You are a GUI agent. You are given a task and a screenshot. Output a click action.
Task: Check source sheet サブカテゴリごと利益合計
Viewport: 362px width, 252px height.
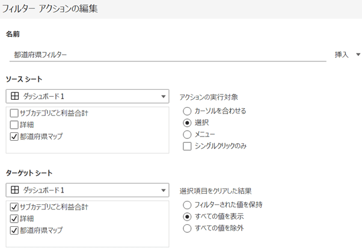(x=14, y=113)
